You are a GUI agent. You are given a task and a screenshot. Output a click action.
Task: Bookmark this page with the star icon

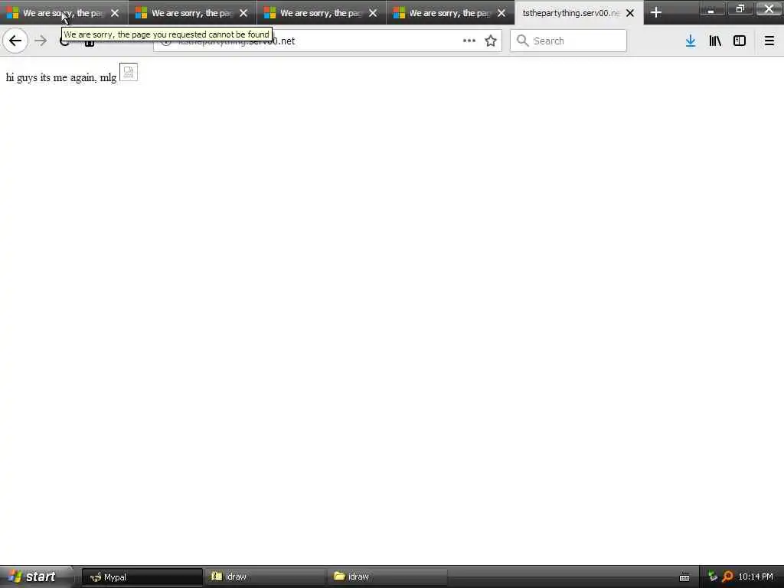tap(491, 41)
